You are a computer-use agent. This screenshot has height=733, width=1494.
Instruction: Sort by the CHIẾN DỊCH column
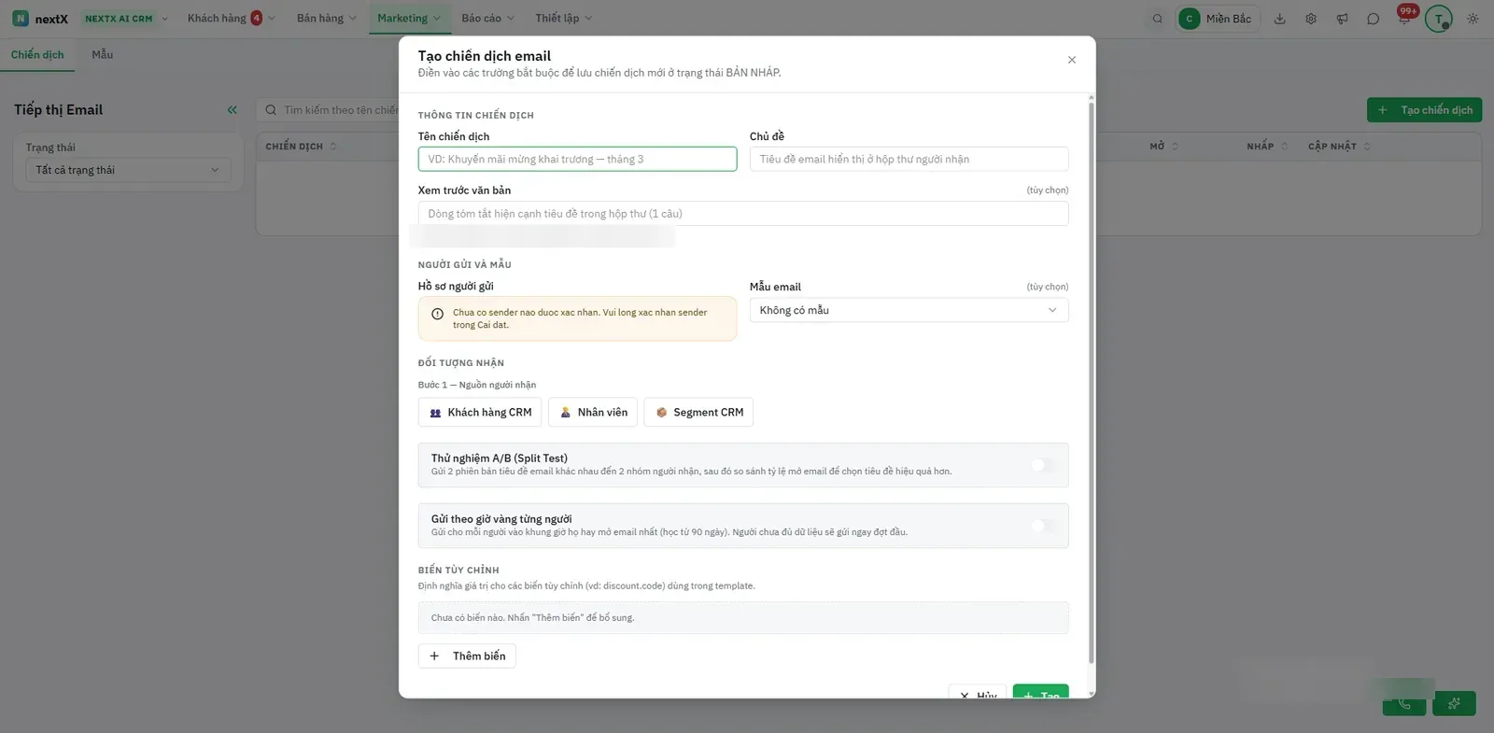pyautogui.click(x=301, y=147)
